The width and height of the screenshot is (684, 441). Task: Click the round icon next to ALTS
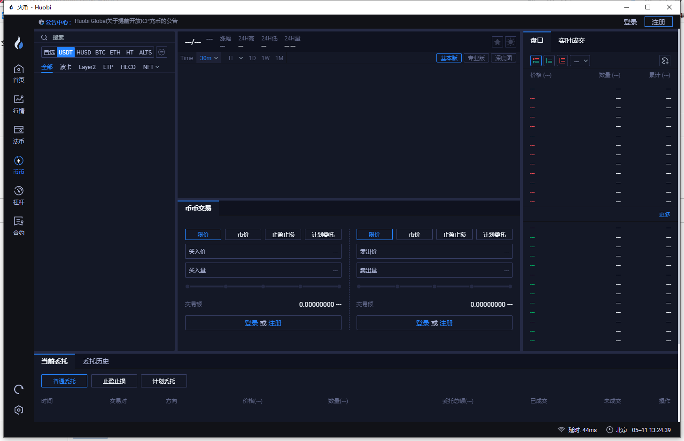(x=162, y=52)
